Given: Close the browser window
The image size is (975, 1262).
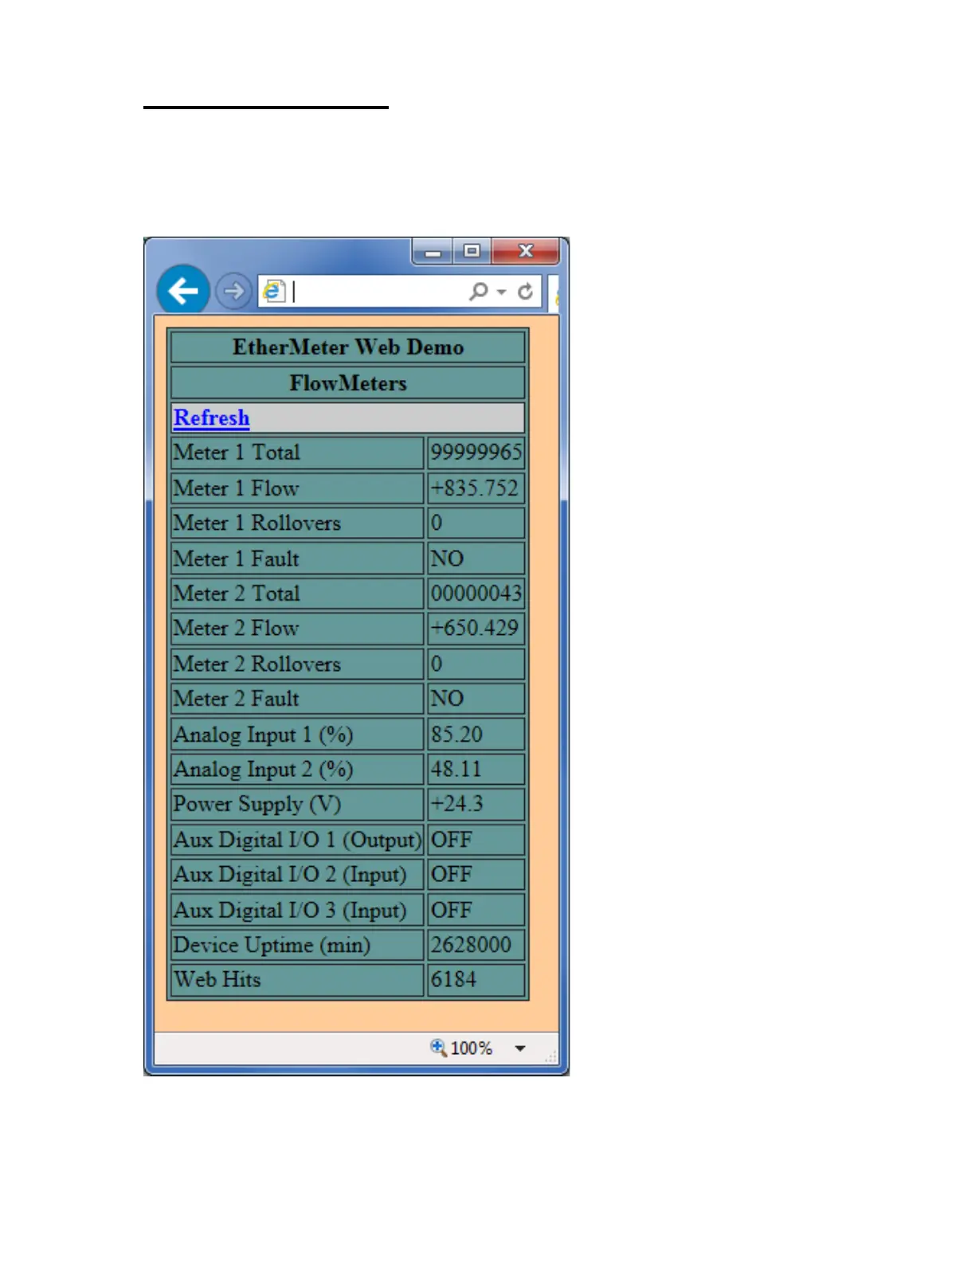Looking at the screenshot, I should 526,252.
